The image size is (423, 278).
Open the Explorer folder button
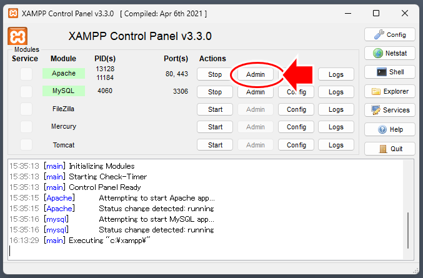(389, 91)
